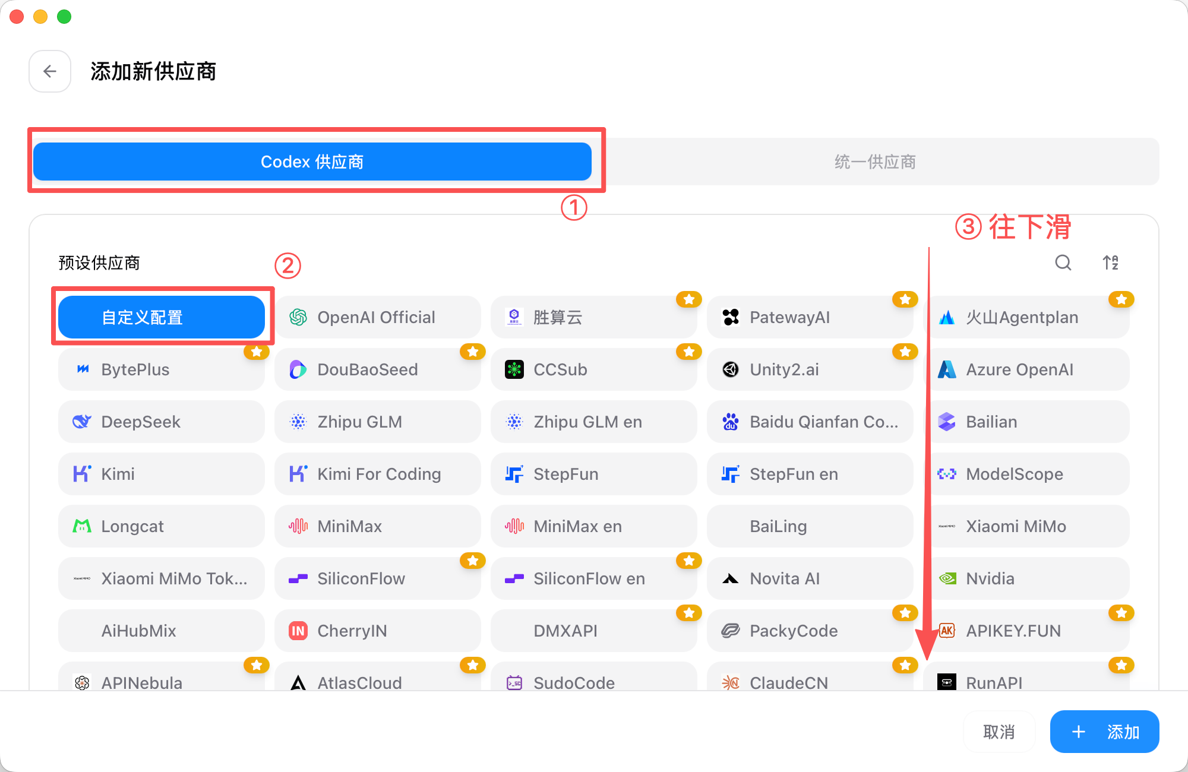The width and height of the screenshot is (1188, 772).
Task: Click the 火山Agentplan logo icon
Action: (947, 317)
